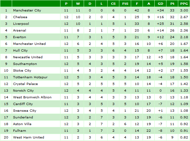190x141 pixels.
Task: Click the Liverpool team name
Action: [x=21, y=24]
